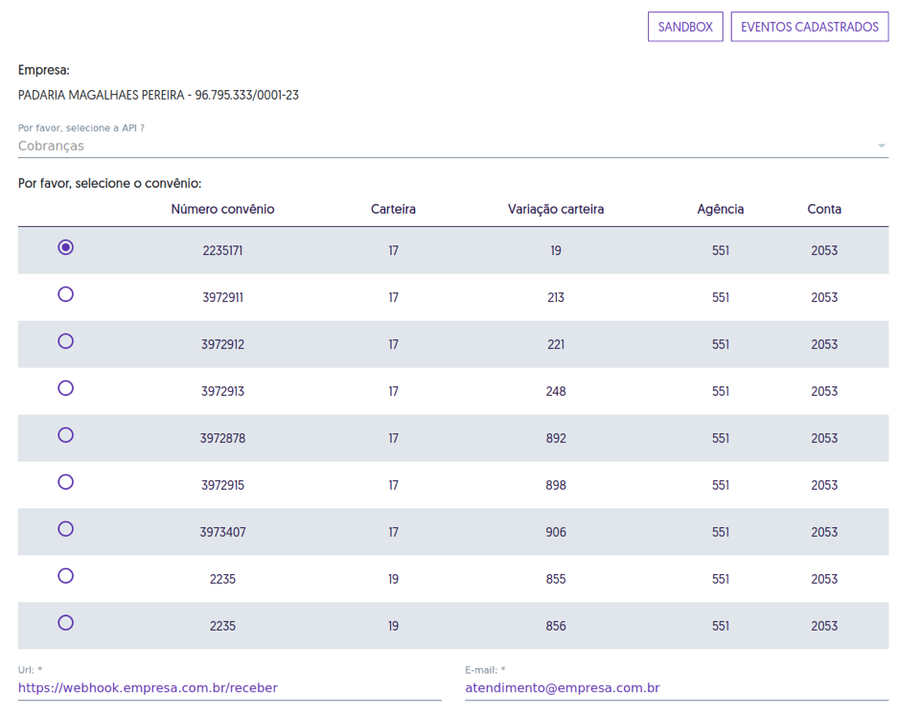This screenshot has width=921, height=715.
Task: Choose convênio 3972912 radio button
Action: (x=66, y=341)
